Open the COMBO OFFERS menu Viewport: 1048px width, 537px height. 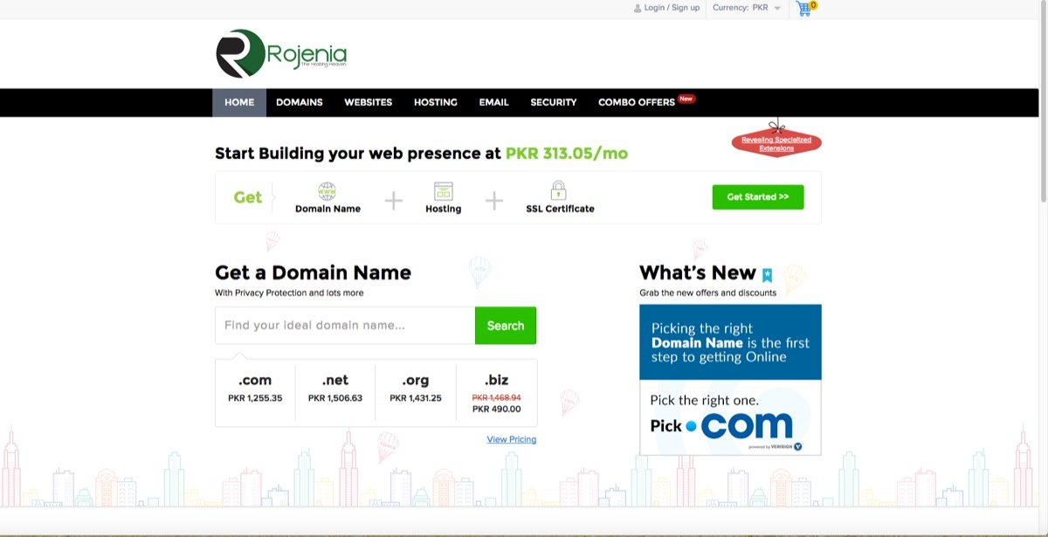[x=637, y=102]
